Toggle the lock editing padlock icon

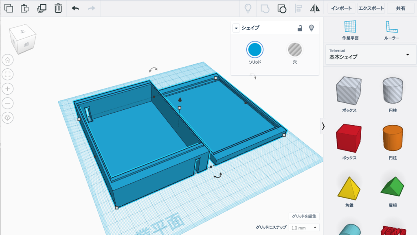coord(300,28)
